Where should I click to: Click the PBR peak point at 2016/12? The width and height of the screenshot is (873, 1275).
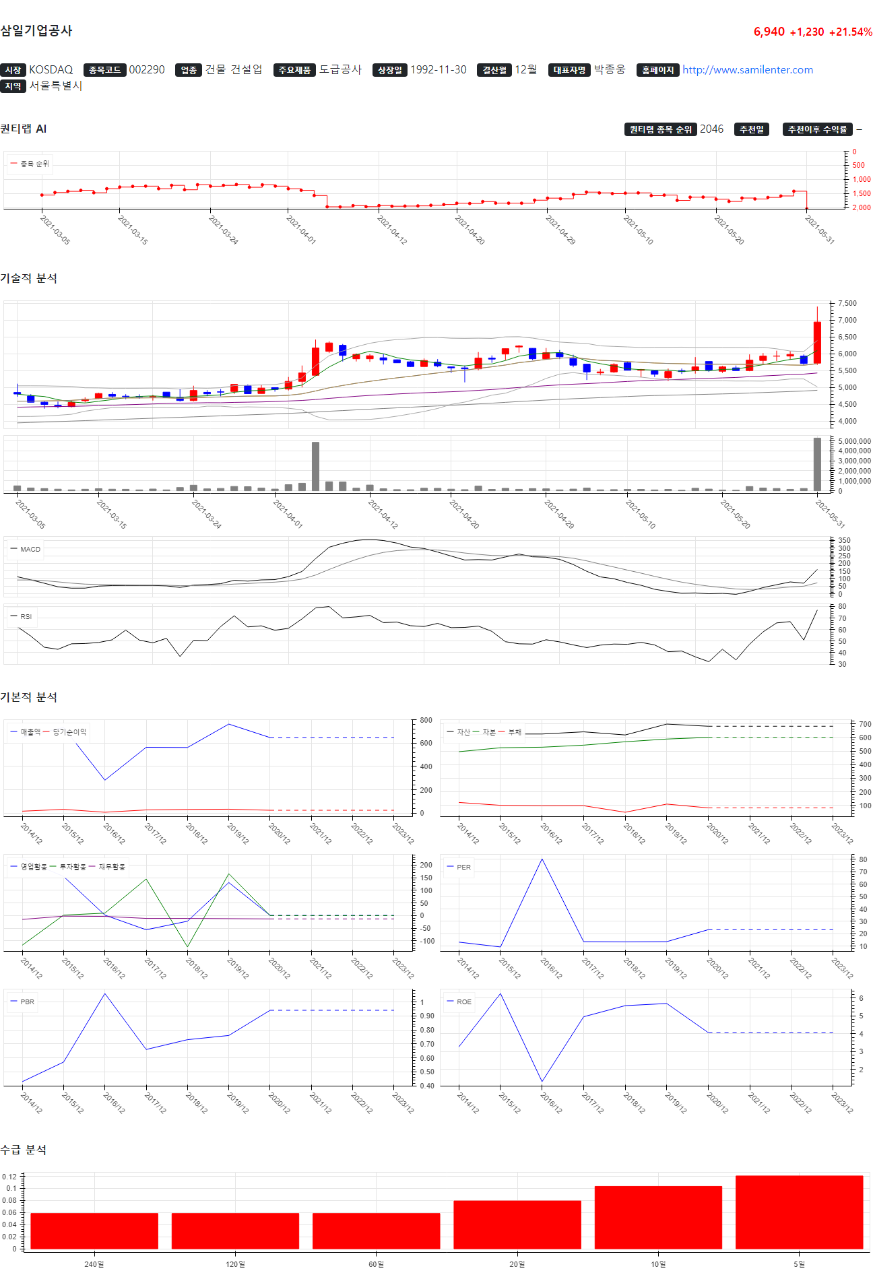[x=104, y=993]
